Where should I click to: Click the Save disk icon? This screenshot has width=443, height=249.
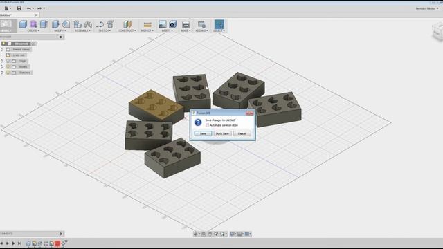point(19,8)
